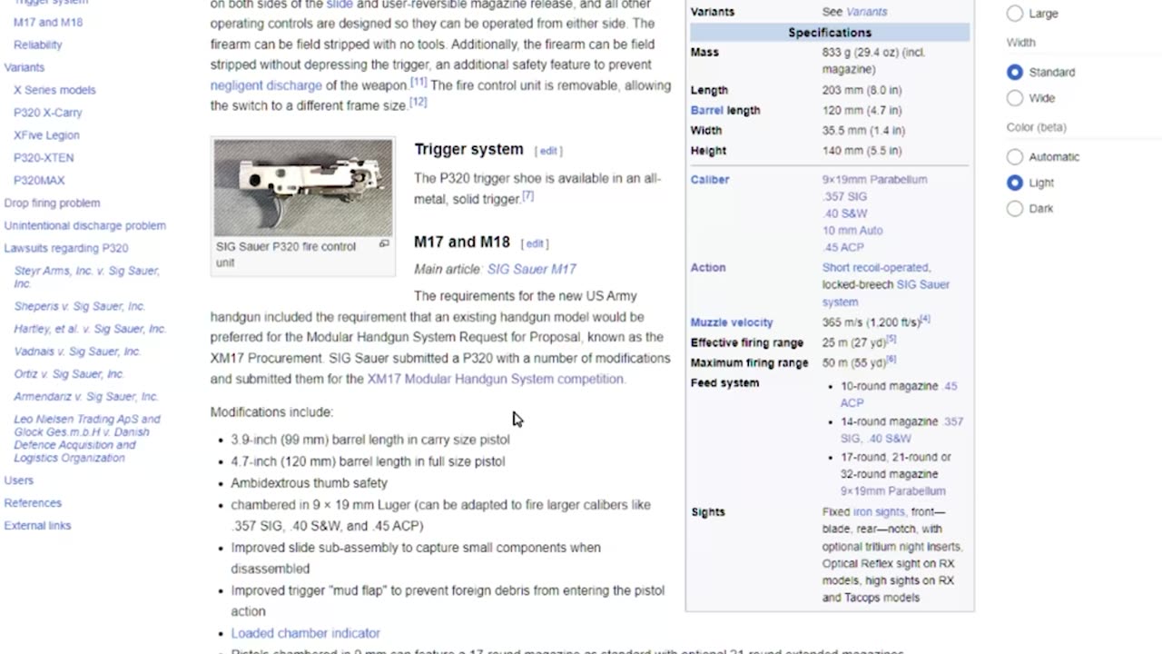Open the Muzzle velocity link
Image resolution: width=1162 pixels, height=654 pixels.
[x=732, y=322]
